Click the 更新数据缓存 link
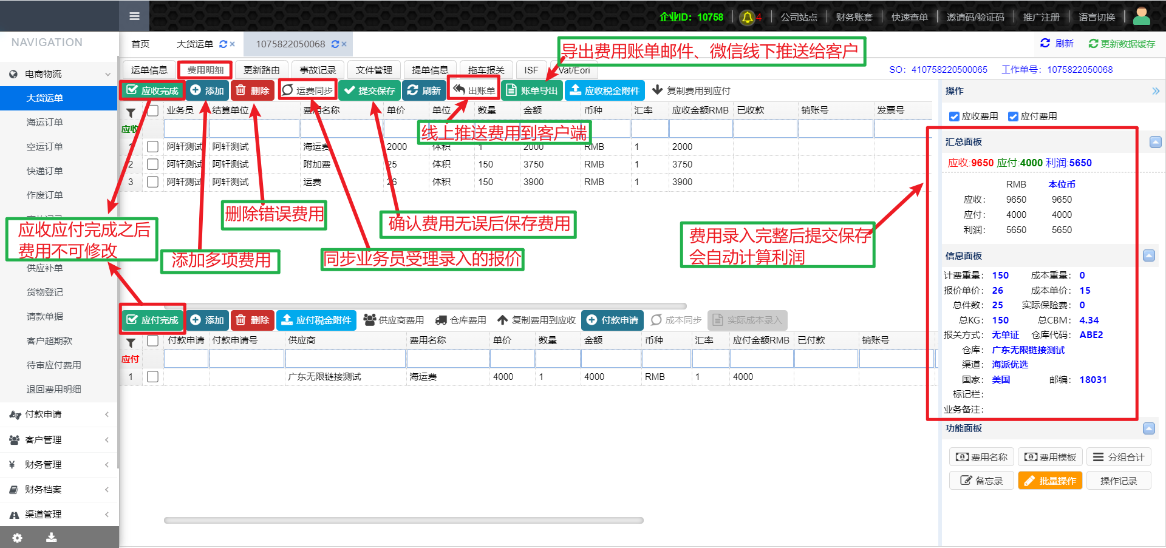 click(1122, 44)
